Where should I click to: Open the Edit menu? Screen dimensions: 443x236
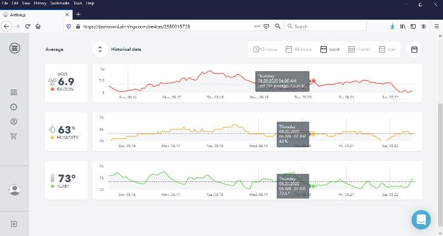(15, 3)
